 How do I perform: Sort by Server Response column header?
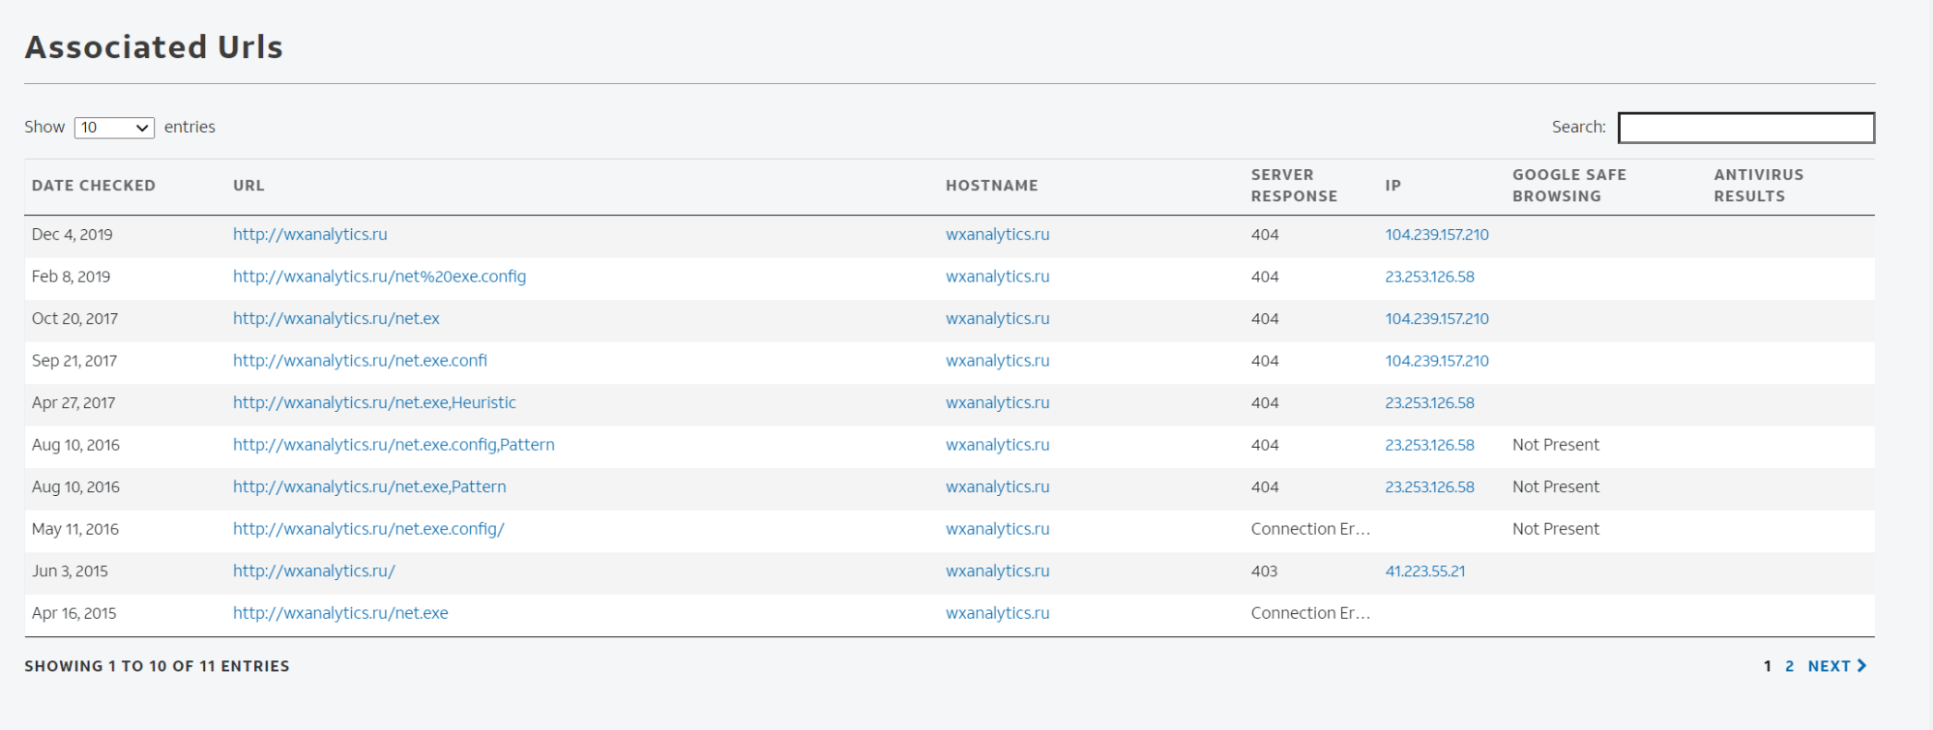[x=1293, y=186]
